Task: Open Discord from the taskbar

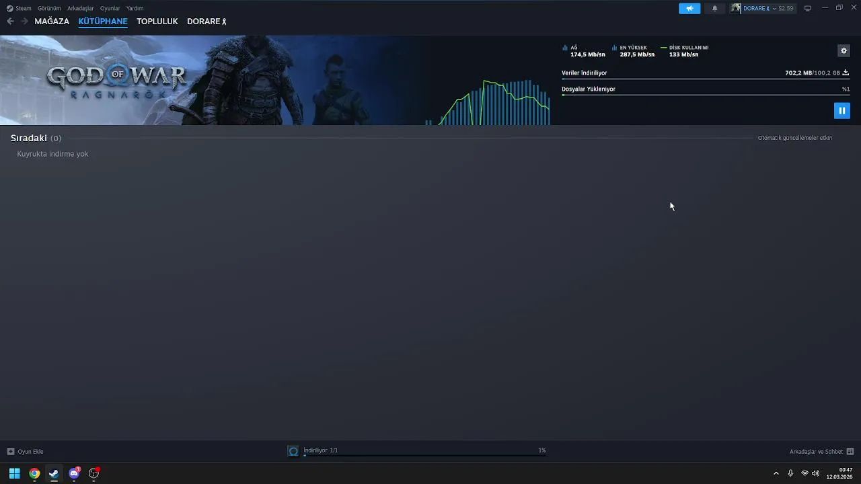Action: tap(74, 473)
